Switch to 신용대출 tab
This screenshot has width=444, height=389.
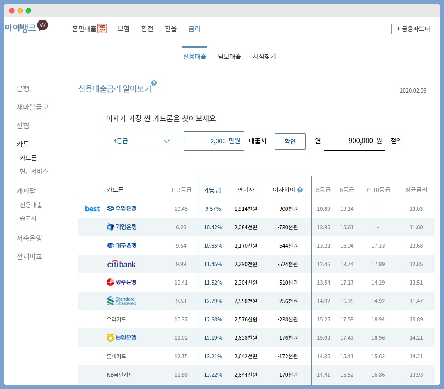(195, 57)
